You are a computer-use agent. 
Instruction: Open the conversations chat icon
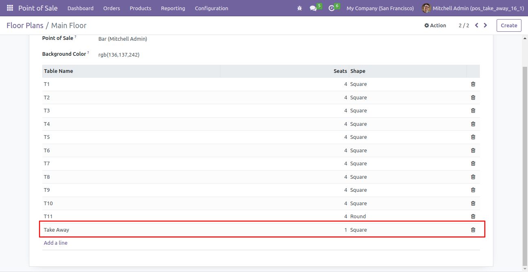tap(313, 8)
